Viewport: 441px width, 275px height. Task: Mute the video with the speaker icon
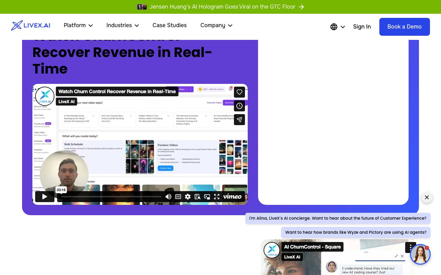pos(168,197)
